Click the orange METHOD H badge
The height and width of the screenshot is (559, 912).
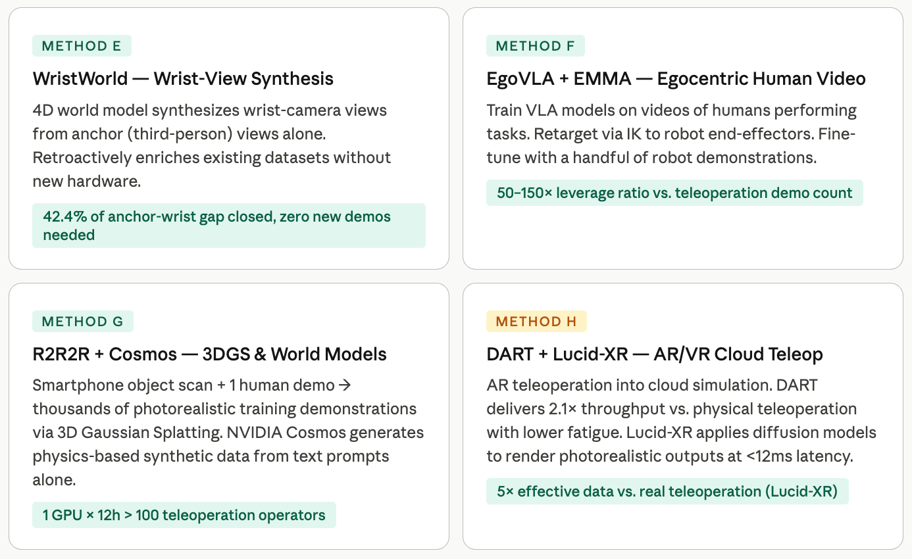tap(536, 322)
